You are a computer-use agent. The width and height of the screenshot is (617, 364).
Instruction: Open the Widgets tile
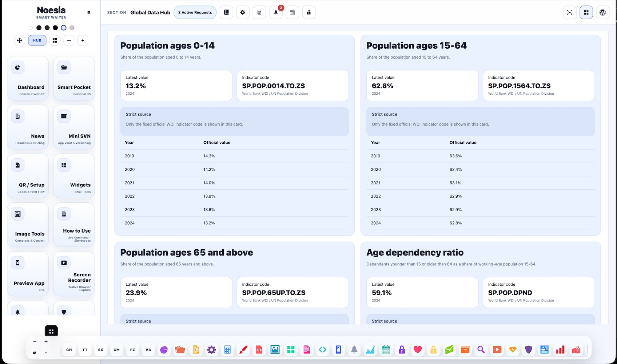click(x=74, y=176)
